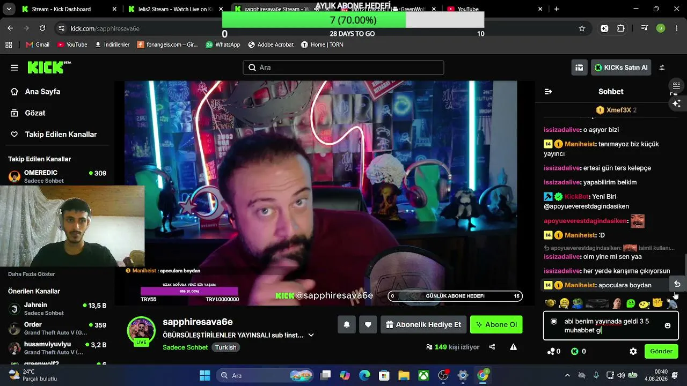Open Chrome apps grid in bookmarks bar
This screenshot has width=687, height=386.
tap(9, 44)
